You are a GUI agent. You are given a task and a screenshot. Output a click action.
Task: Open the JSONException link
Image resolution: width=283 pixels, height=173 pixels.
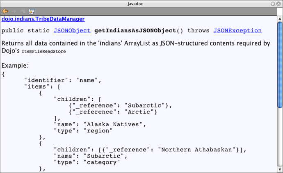pyautogui.click(x=237, y=30)
